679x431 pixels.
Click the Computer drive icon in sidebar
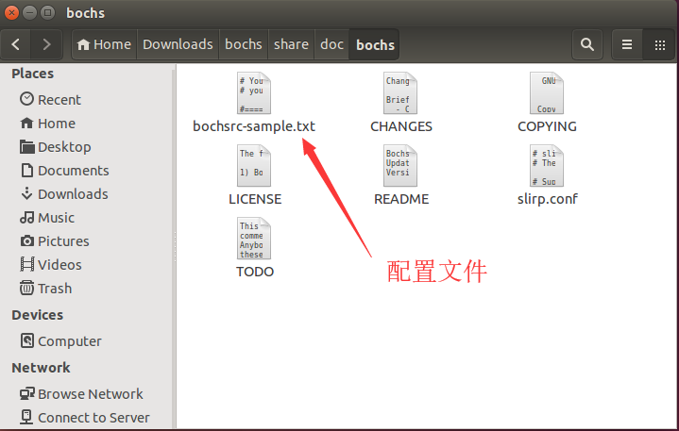click(x=26, y=340)
